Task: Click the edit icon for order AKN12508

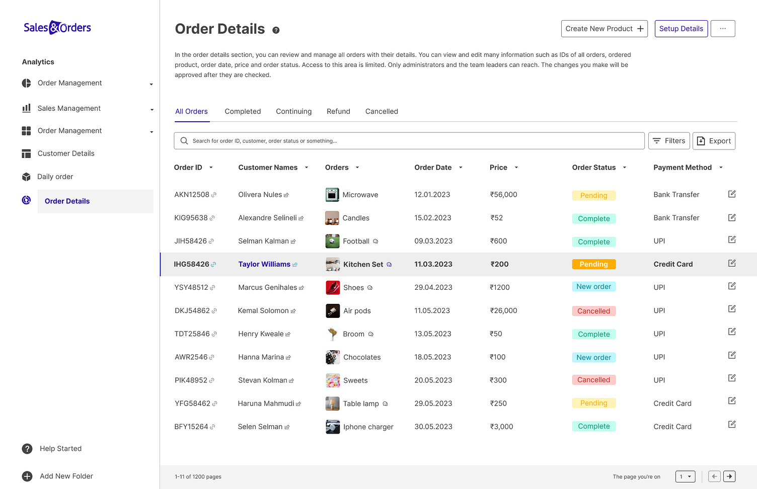Action: (732, 194)
